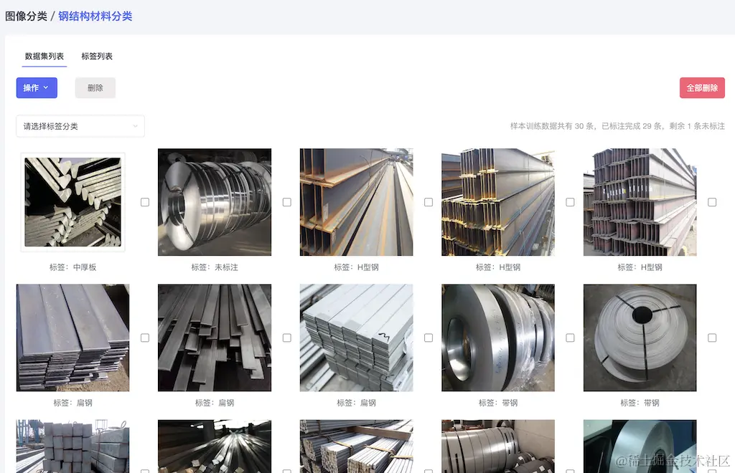Tick checkbox right of the light-gray bundled 扁钢 image
Viewport: 735px width, 473px height.
coord(429,338)
